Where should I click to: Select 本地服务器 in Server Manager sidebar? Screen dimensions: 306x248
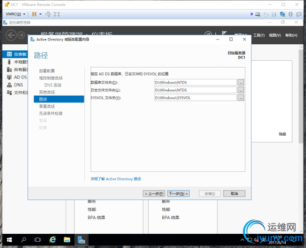(15, 62)
